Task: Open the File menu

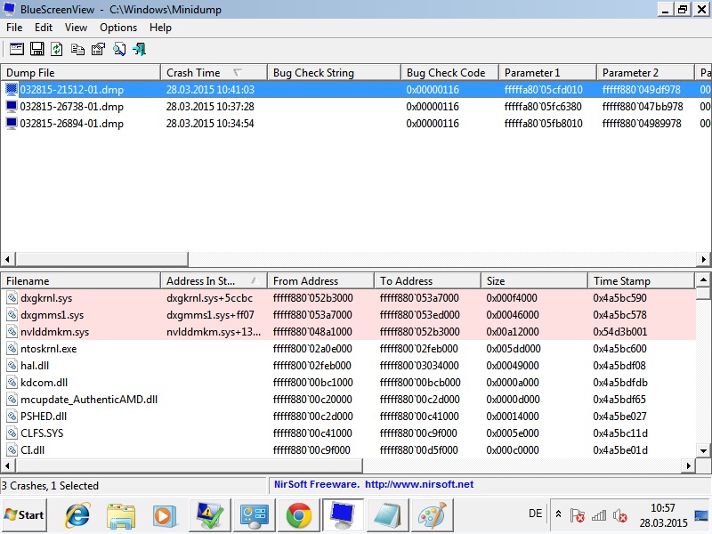Action: tap(14, 28)
